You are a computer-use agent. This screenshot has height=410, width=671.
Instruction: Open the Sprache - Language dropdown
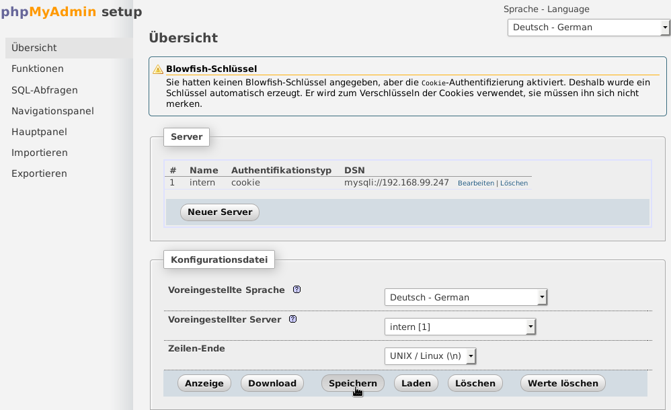click(x=588, y=28)
